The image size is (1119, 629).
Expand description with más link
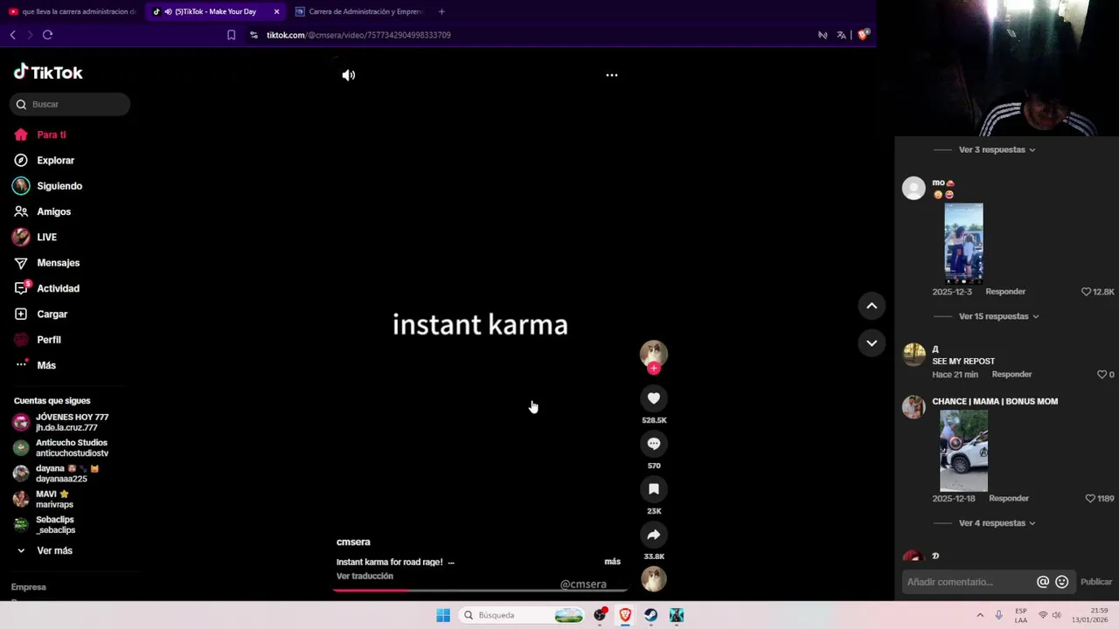pyautogui.click(x=612, y=562)
